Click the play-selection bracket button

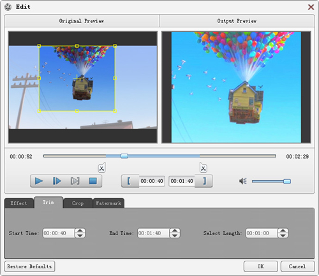coord(75,181)
